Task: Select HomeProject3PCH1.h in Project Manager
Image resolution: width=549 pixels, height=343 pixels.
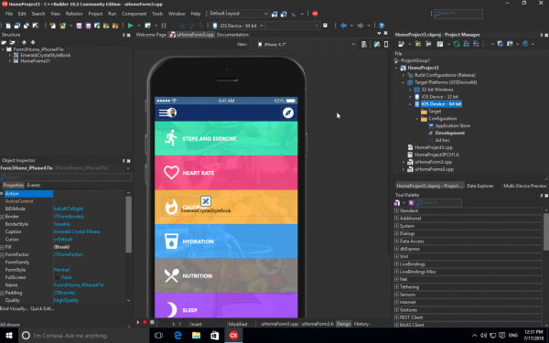Action: point(436,155)
